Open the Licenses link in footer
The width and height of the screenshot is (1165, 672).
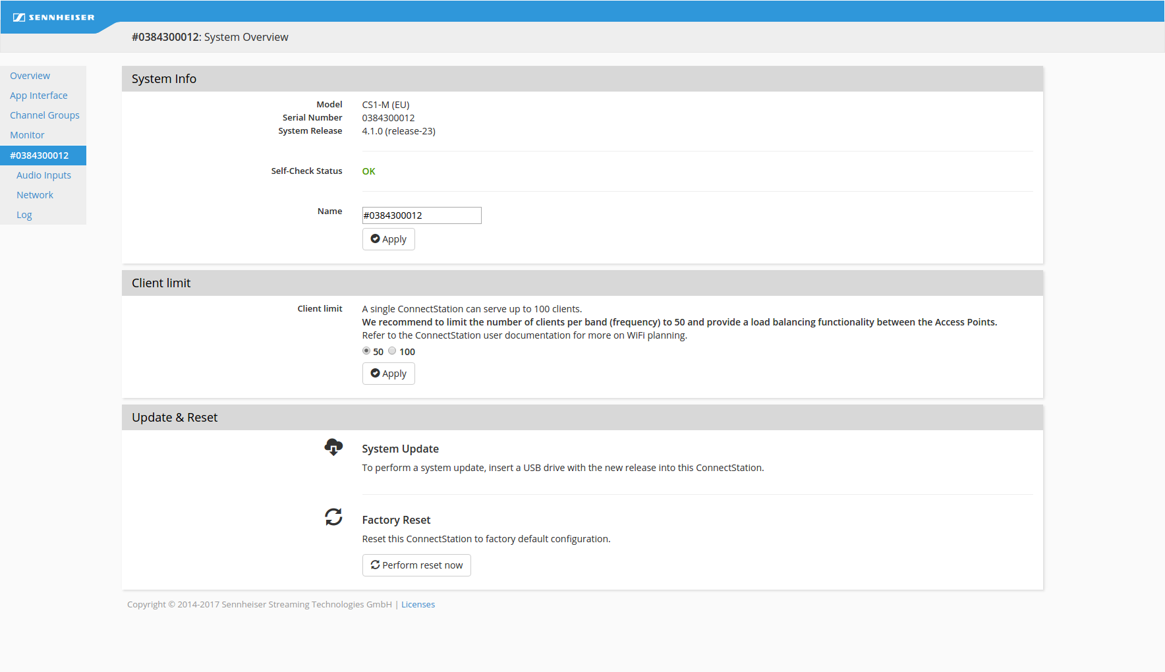(x=418, y=605)
